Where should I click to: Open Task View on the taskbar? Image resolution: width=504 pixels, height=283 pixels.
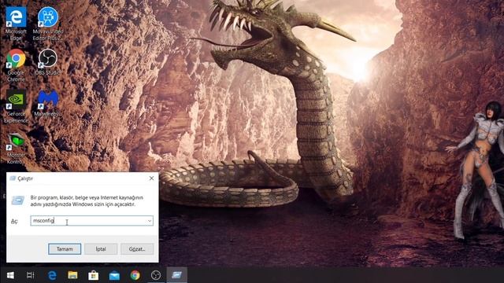(31, 275)
